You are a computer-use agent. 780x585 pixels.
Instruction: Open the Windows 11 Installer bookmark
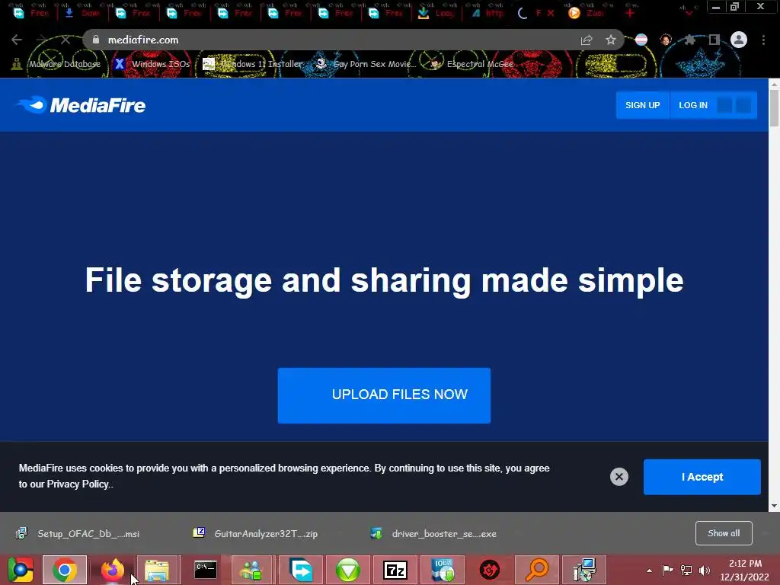[253, 64]
